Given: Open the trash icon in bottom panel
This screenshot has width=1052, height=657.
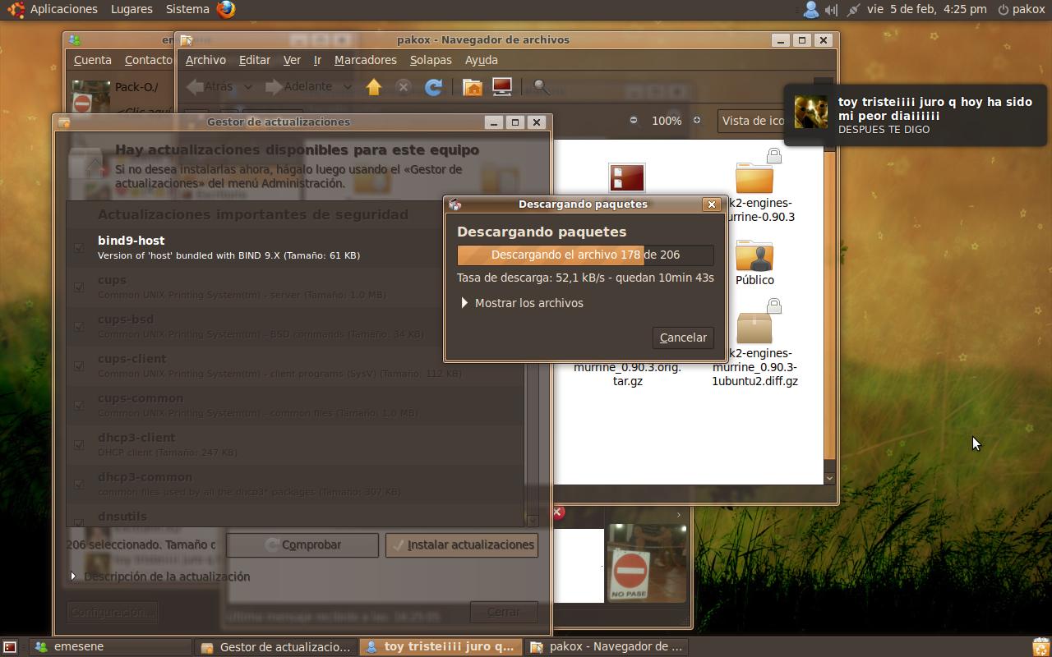Looking at the screenshot, I should (1040, 646).
